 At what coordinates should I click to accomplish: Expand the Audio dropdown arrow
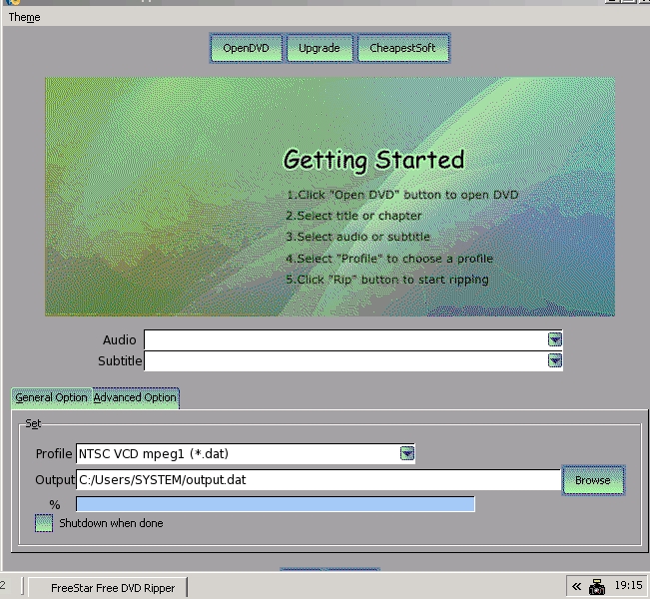coord(555,339)
